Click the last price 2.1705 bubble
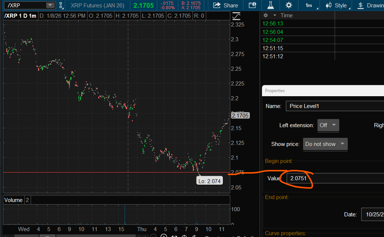 tap(240, 116)
